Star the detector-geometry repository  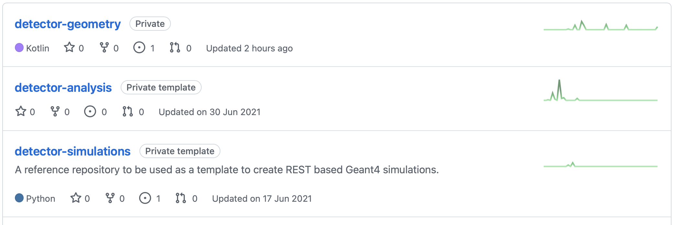[70, 48]
